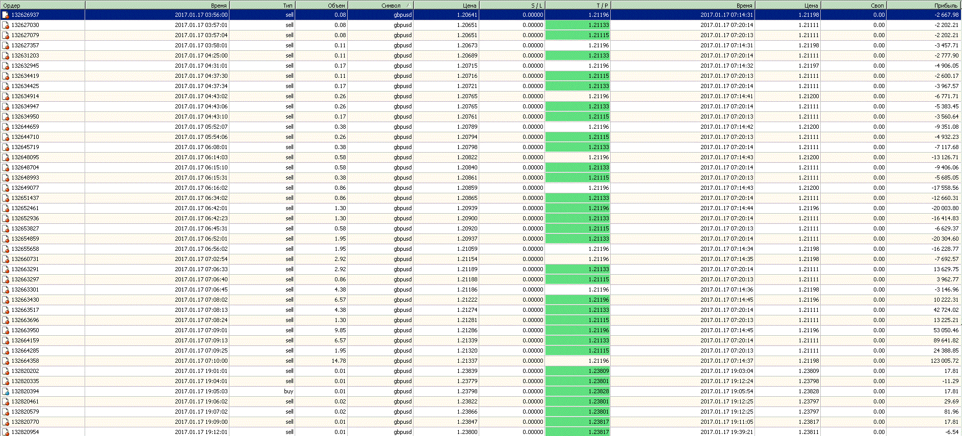Select the open price 1.21059
The height and width of the screenshot is (436, 962).
(467, 249)
